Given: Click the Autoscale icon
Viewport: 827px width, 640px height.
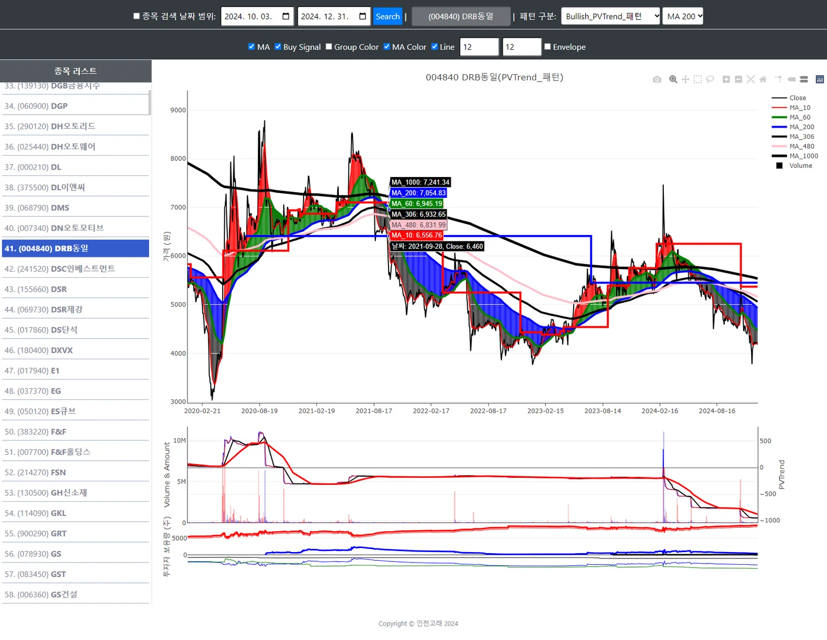Looking at the screenshot, I should click(x=751, y=79).
